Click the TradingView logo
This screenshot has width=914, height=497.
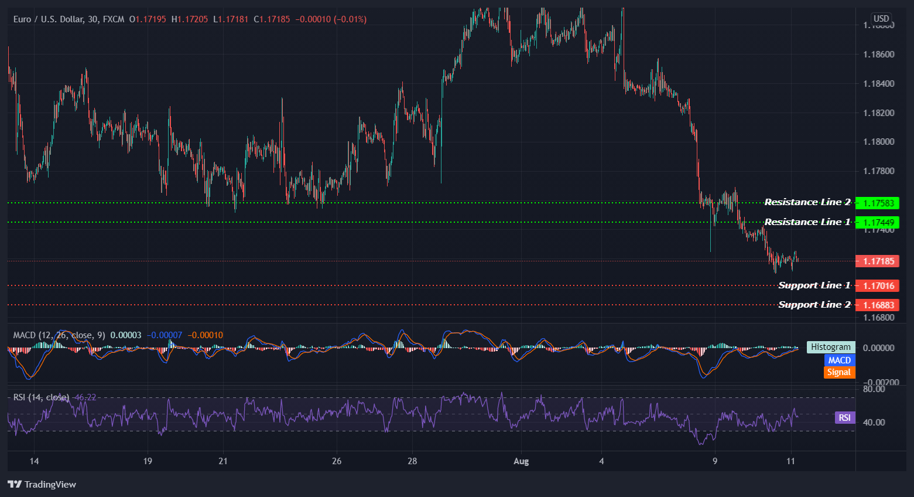coord(42,485)
